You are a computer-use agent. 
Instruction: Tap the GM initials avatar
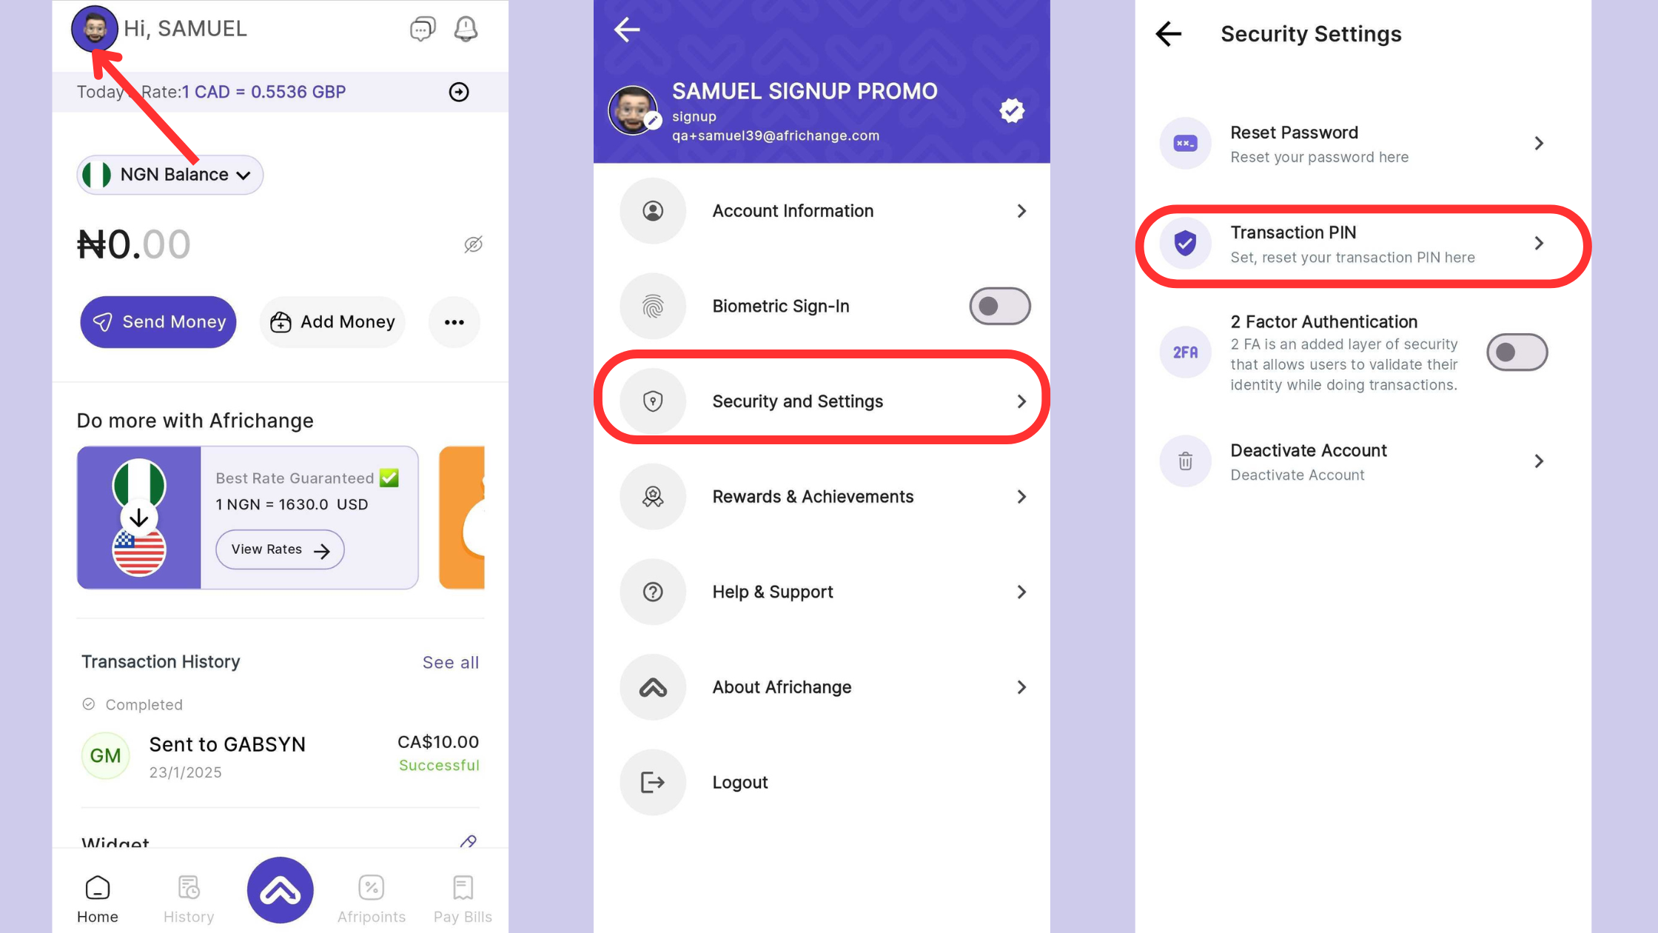point(105,756)
